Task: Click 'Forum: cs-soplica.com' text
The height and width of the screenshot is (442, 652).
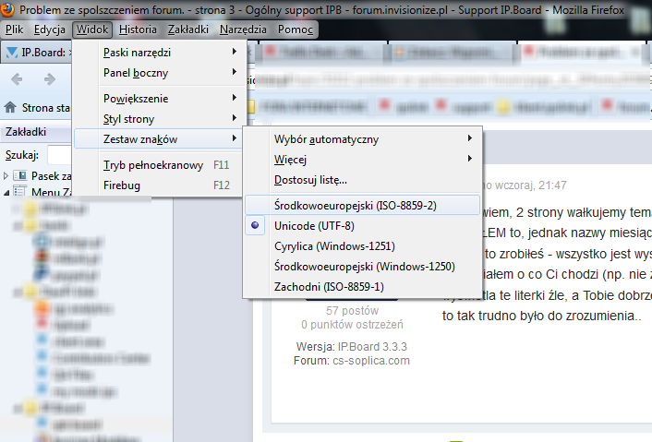Action: coord(352,361)
